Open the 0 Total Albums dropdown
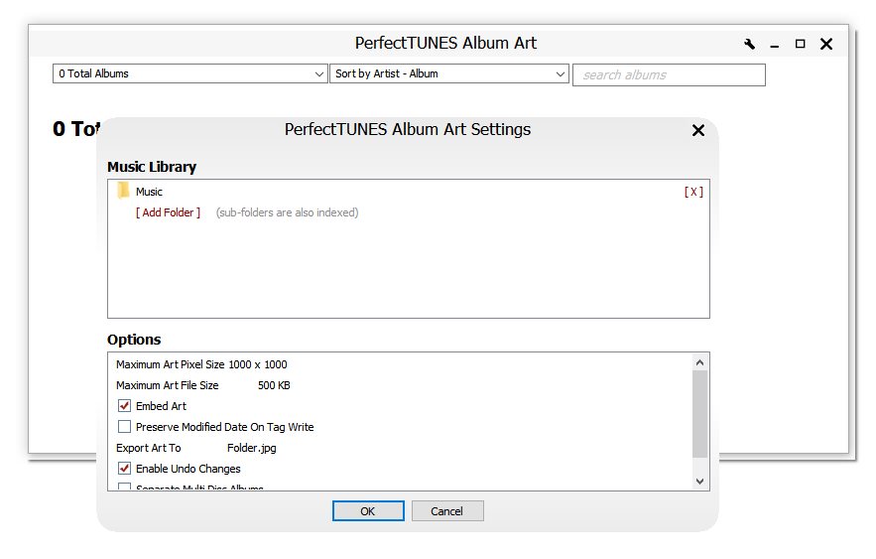This screenshot has width=876, height=559. click(x=189, y=73)
